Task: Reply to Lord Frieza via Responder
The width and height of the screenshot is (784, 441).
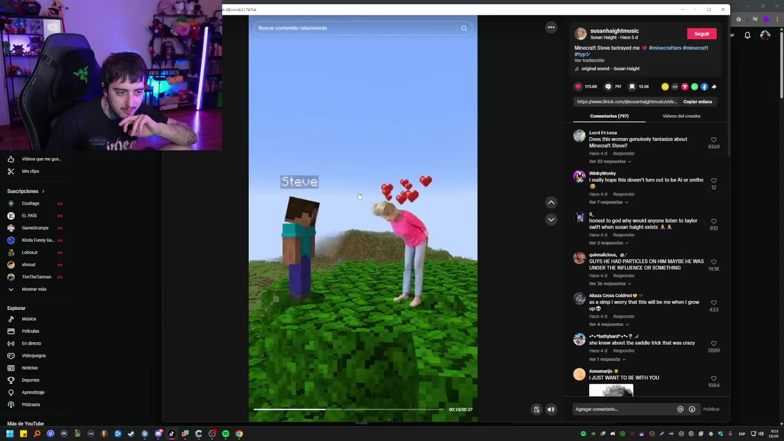Action: pyautogui.click(x=624, y=154)
